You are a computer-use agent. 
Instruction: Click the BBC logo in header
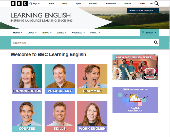coord(19,4)
